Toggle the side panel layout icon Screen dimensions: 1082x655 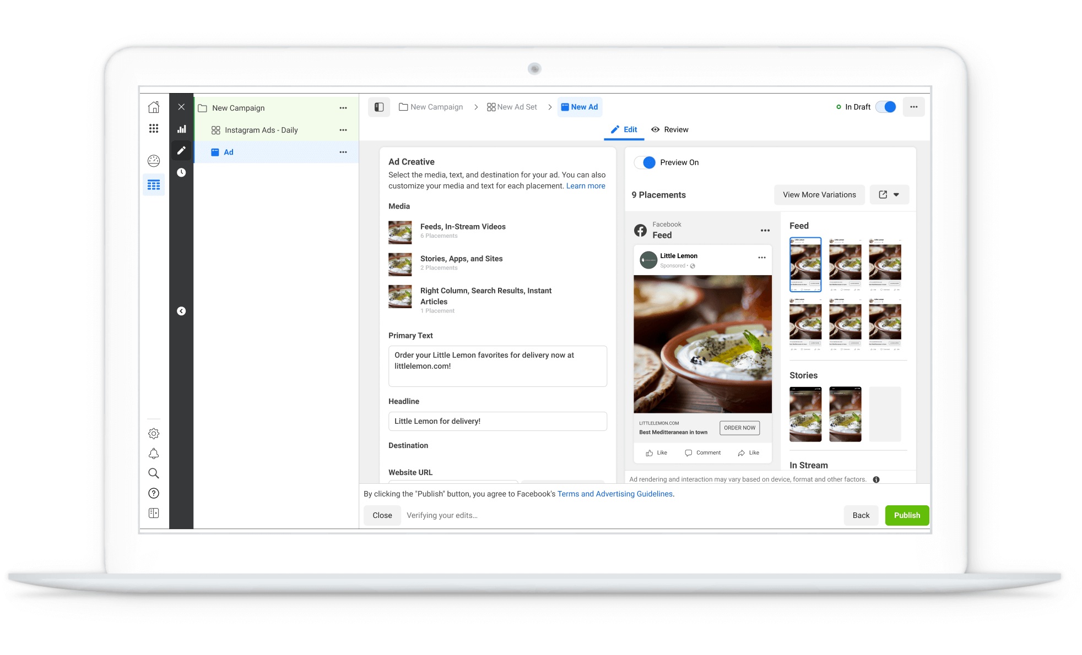click(379, 107)
